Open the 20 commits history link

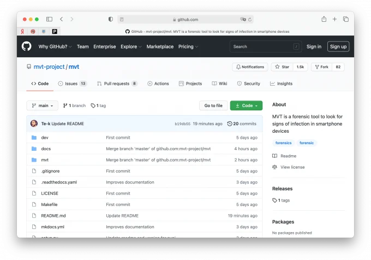[242, 123]
